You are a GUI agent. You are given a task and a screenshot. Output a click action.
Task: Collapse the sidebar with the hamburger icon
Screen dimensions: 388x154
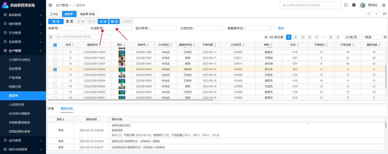click(50, 5)
